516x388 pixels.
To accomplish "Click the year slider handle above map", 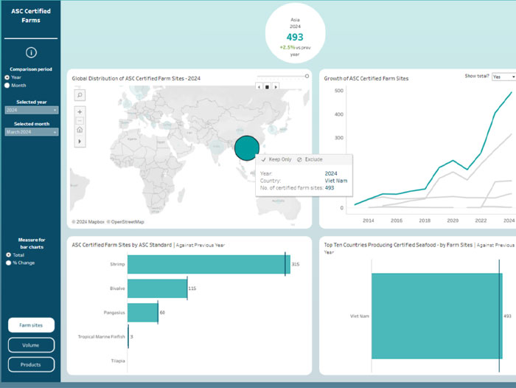I will (307, 77).
